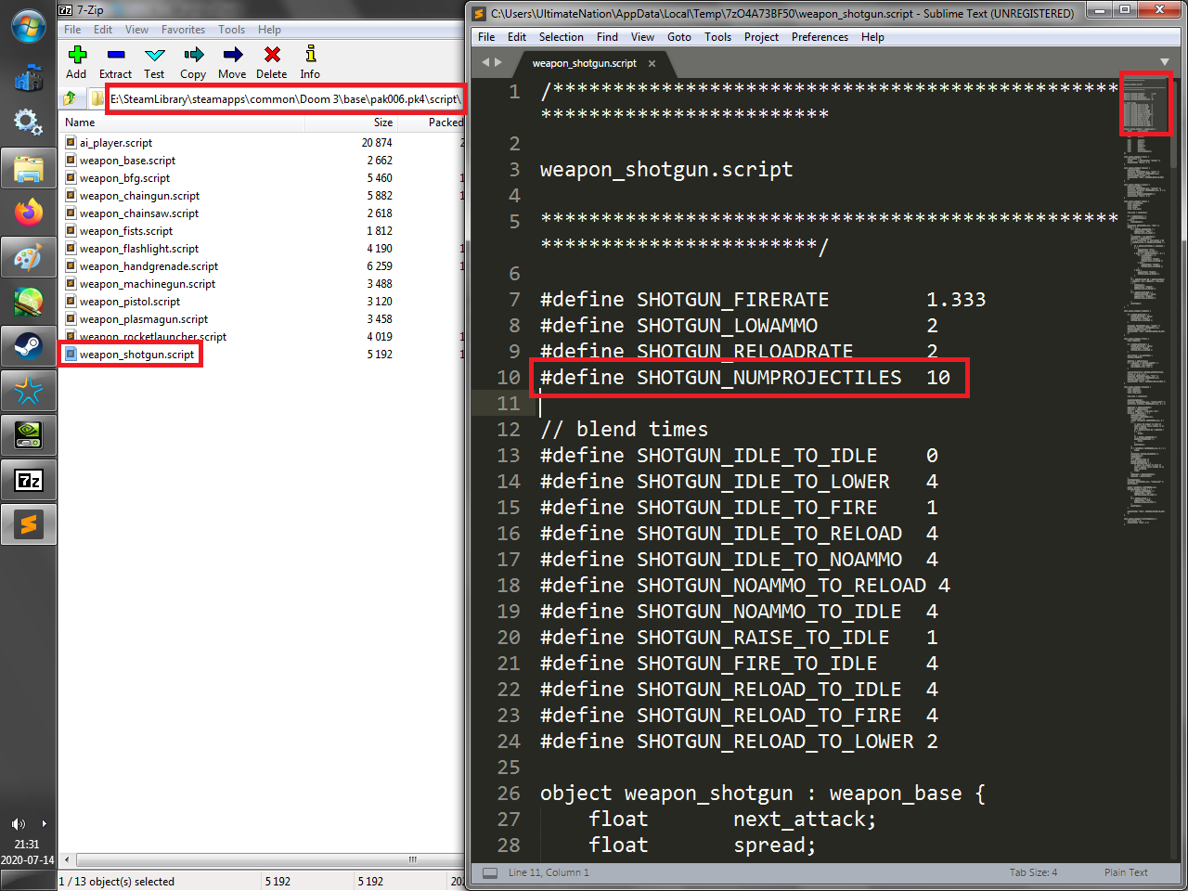Select weapon_fists.script in the file list
1188x891 pixels.
[125, 231]
